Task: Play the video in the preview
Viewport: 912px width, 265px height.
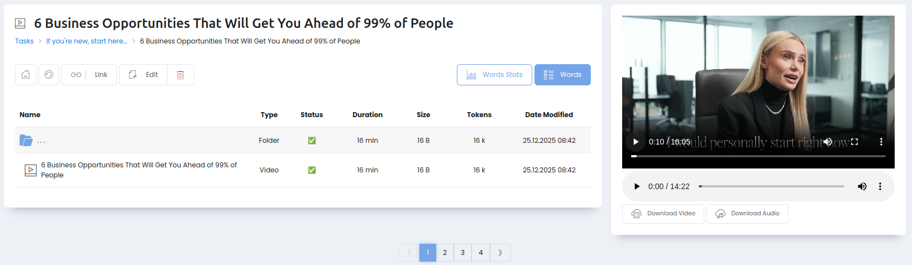Action: coord(636,142)
